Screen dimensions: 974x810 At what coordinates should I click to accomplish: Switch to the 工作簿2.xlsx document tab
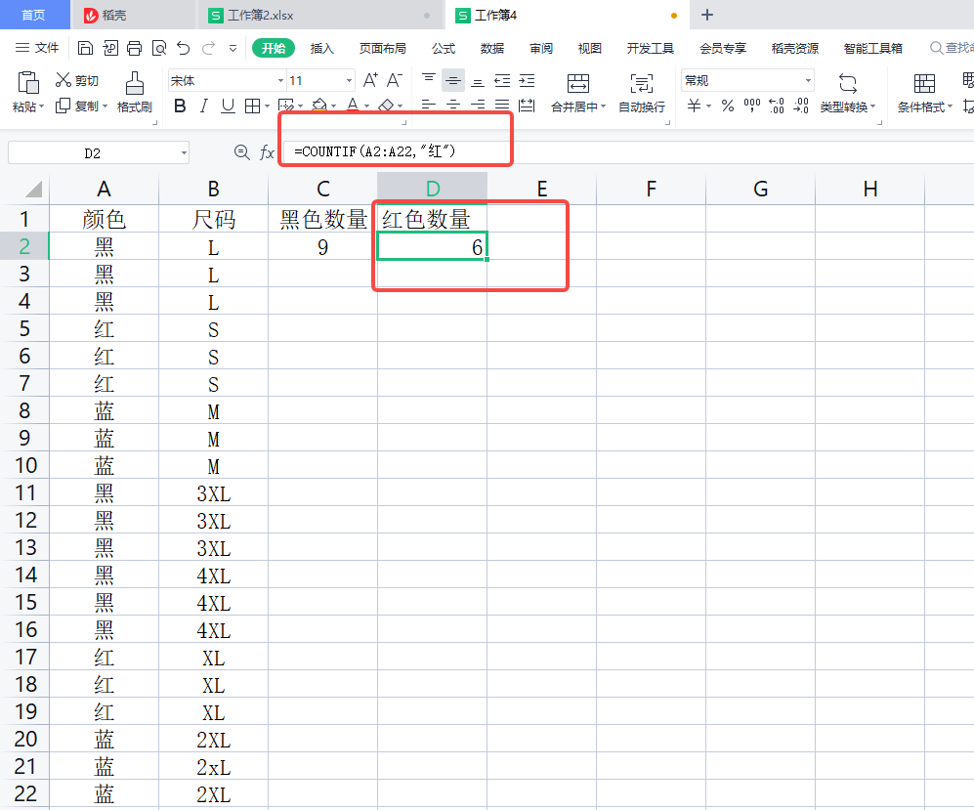[x=259, y=15]
